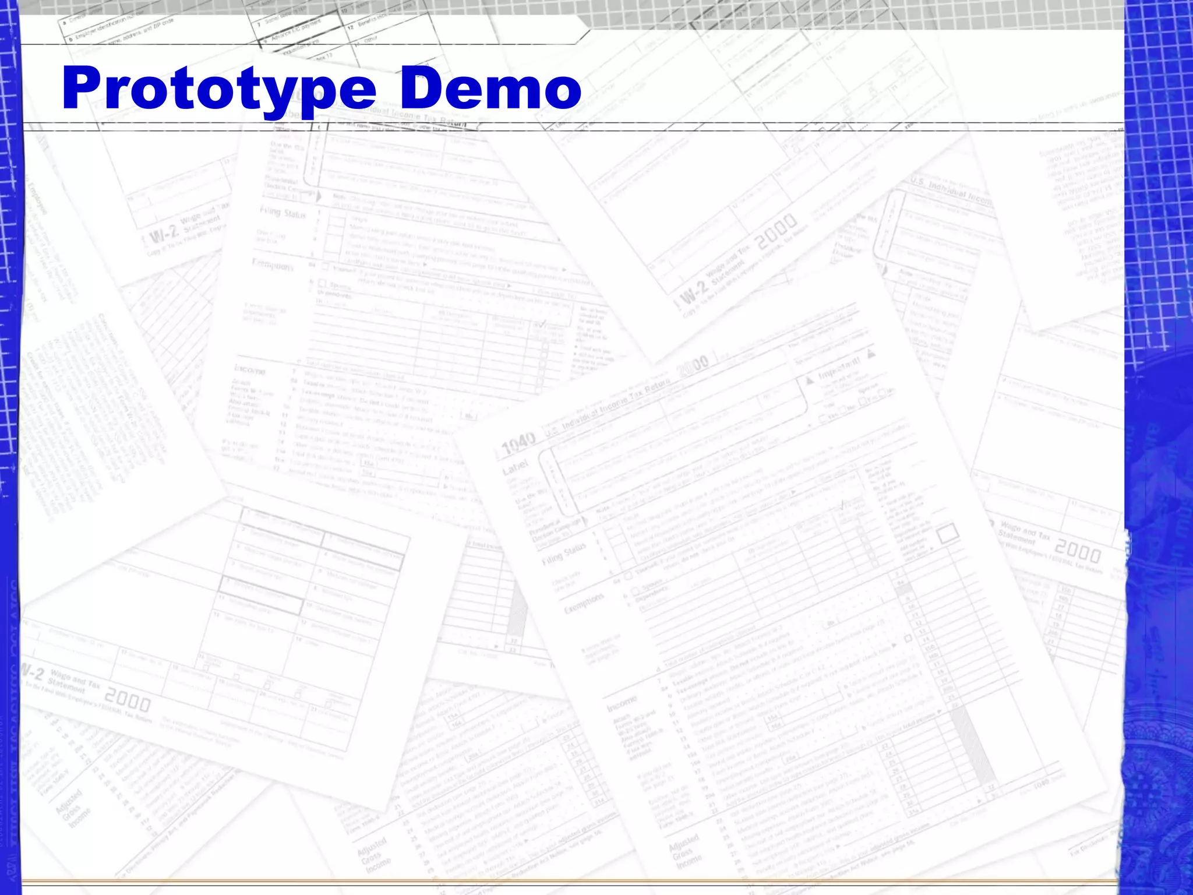Click Income heading on the left form
Screen dimensions: 1193x895
click(250, 370)
